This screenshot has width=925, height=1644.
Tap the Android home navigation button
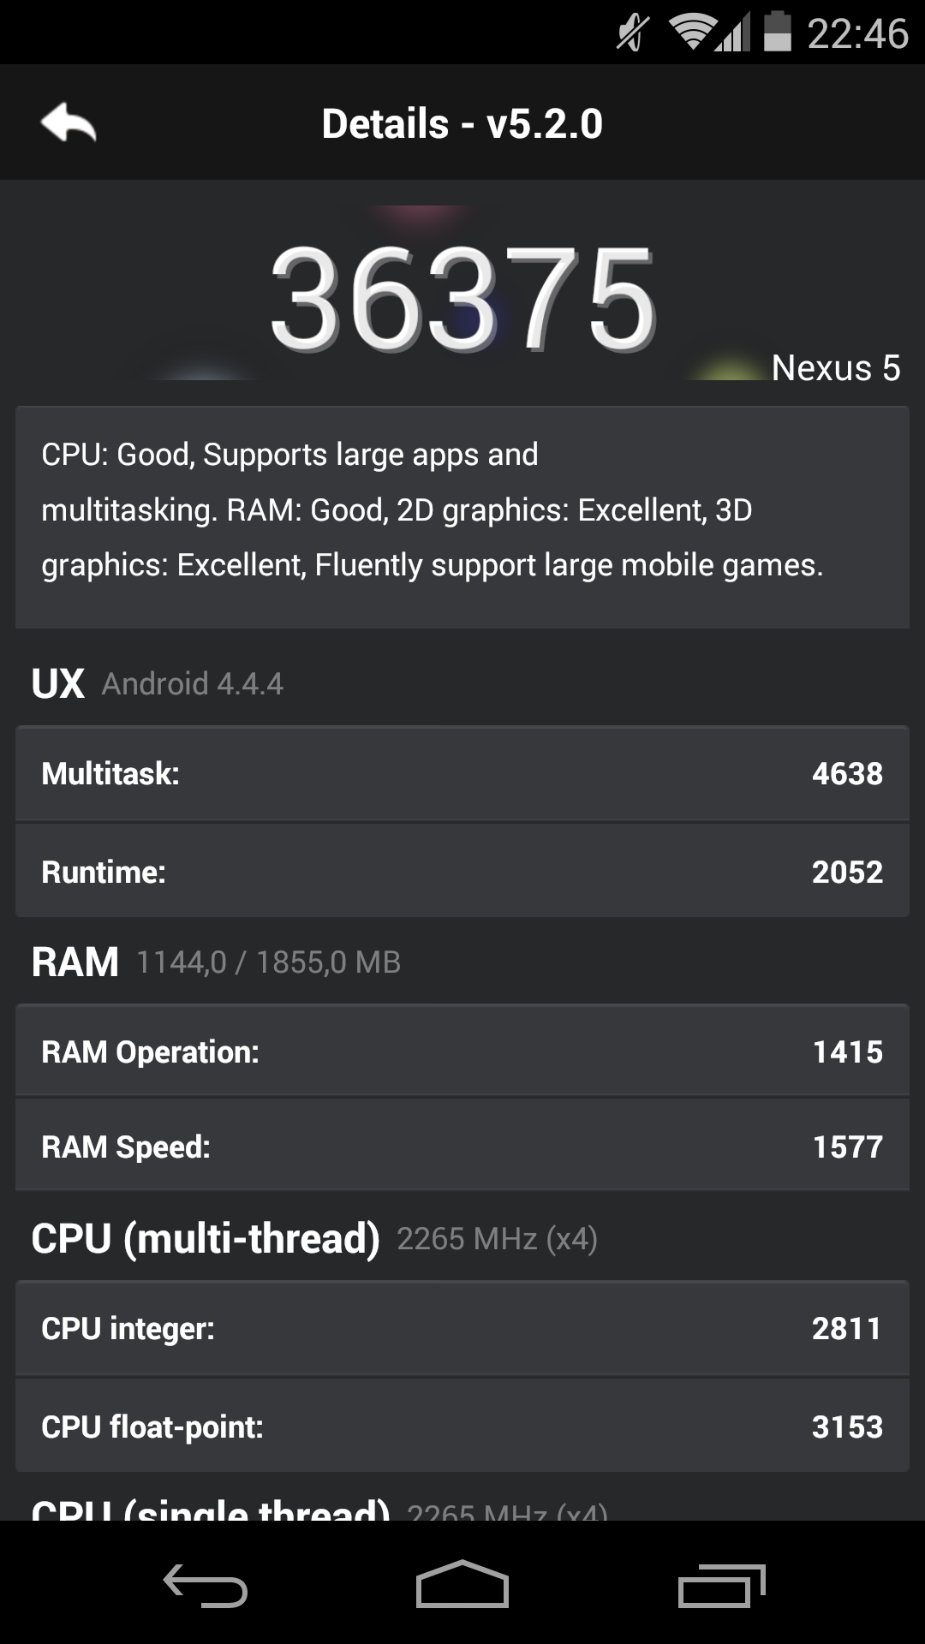coord(462,1584)
